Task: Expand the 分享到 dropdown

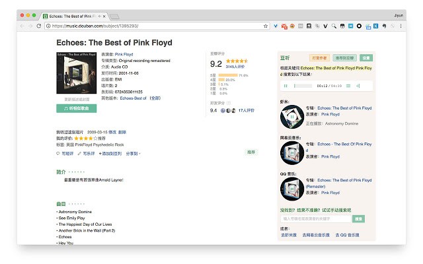Action: pyautogui.click(x=133, y=153)
